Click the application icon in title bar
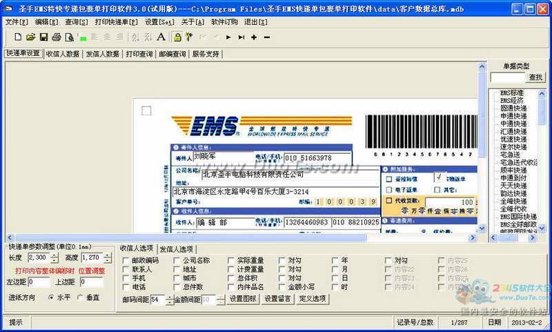The height and width of the screenshot is (332, 552). coord(9,8)
